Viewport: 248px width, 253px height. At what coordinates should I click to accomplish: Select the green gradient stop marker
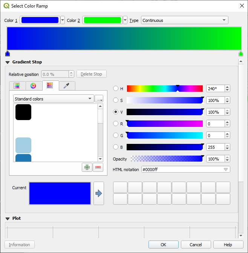coord(241,54)
